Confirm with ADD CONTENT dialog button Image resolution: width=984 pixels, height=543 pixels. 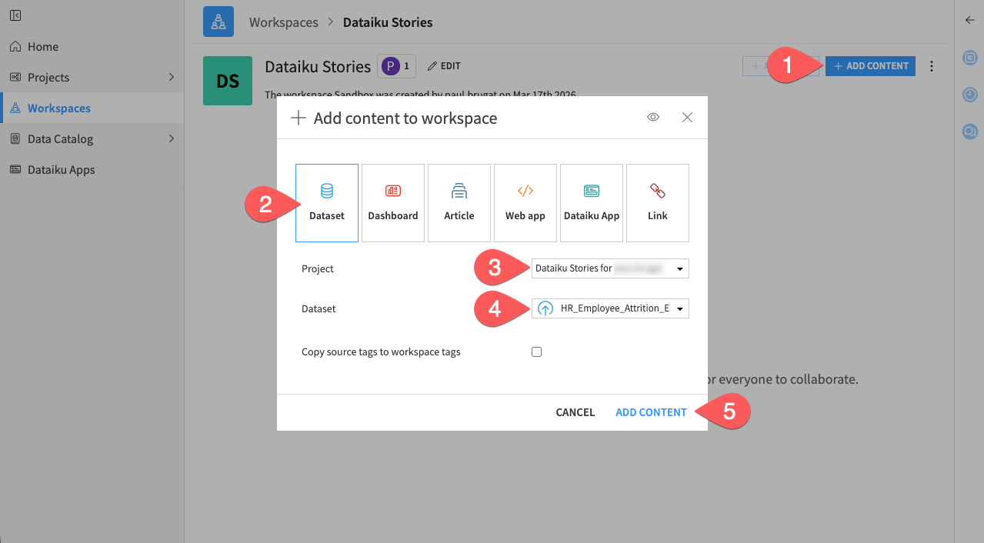651,412
